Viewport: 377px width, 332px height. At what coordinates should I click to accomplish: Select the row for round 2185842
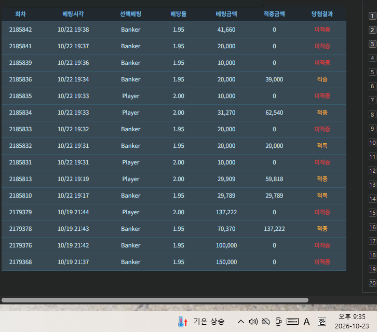174,30
